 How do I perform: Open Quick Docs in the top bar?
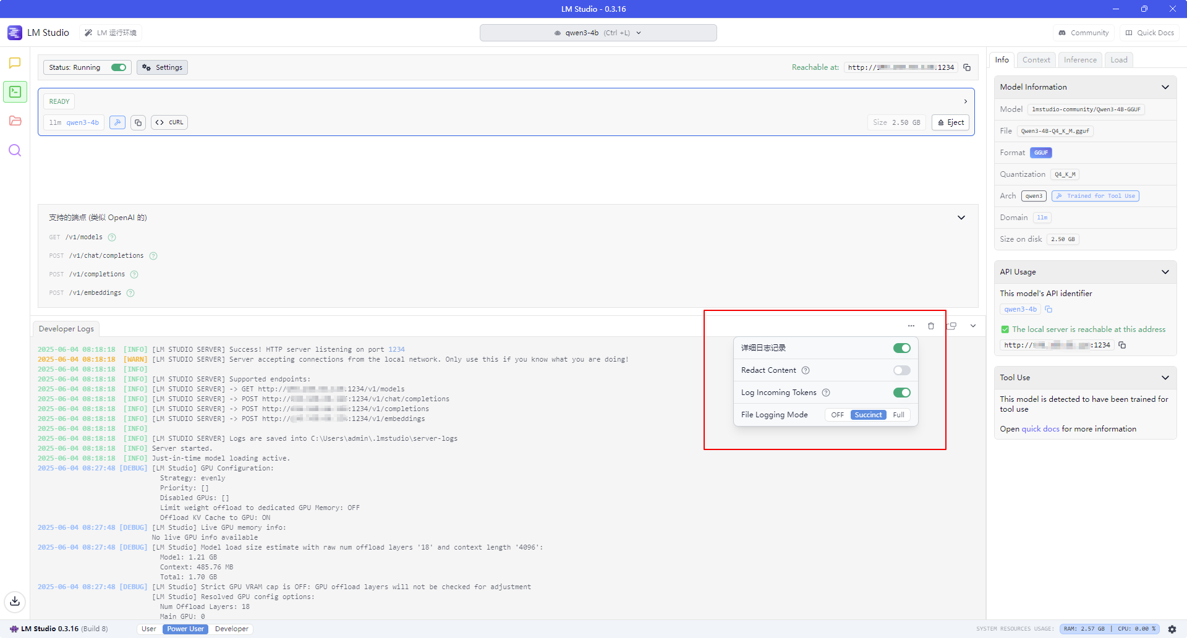[1150, 33]
